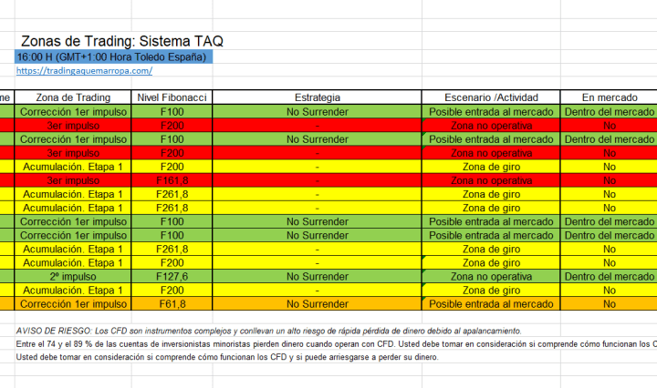Select Zona no operativa in 2º impulso row
This screenshot has height=388, width=657.
click(491, 277)
